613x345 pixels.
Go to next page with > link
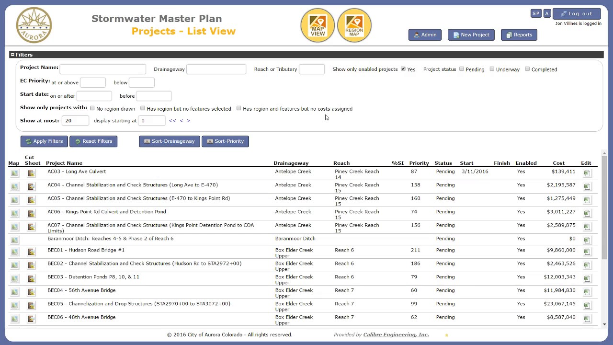[x=188, y=121]
